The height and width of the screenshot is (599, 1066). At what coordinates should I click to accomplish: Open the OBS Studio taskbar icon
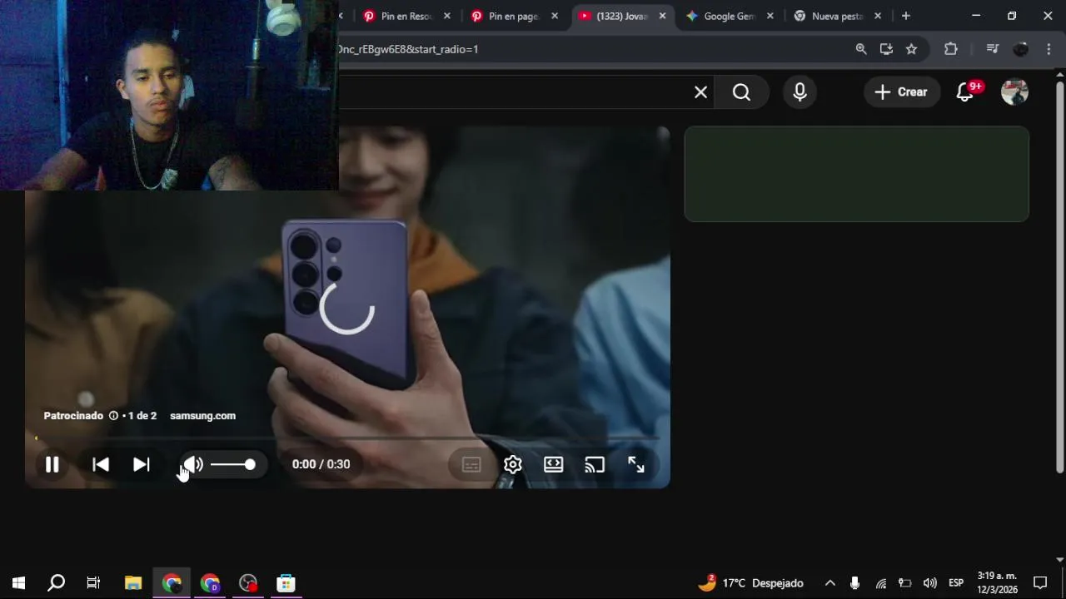[248, 583]
